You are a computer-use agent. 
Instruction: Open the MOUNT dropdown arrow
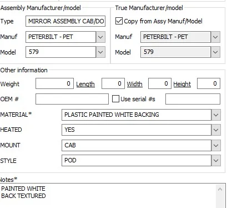coord(216,145)
